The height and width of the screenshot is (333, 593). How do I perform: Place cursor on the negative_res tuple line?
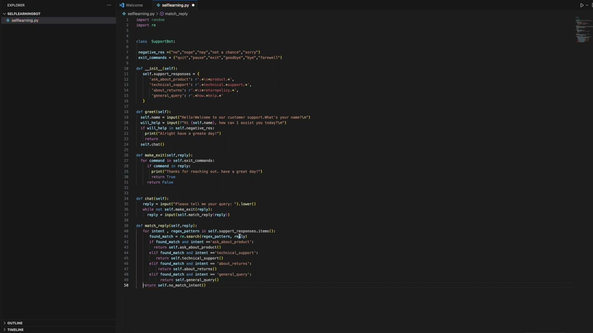point(199,52)
